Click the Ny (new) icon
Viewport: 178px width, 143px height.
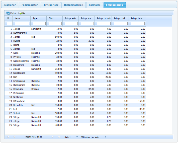pyautogui.click(x=20, y=13)
